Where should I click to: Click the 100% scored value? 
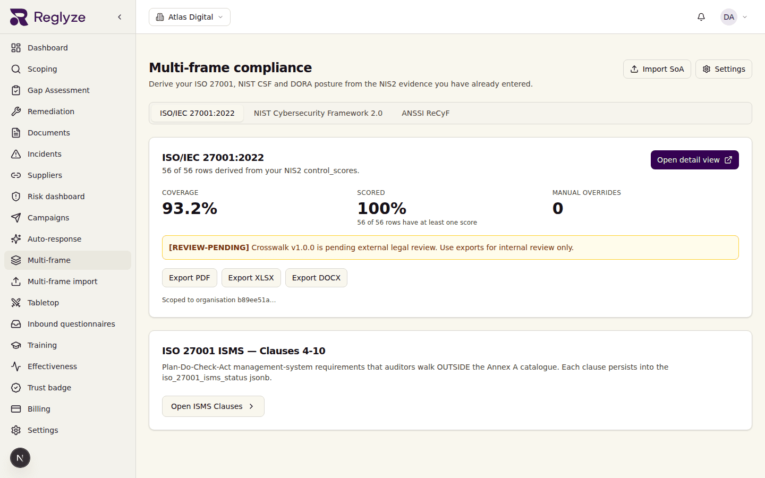pyautogui.click(x=382, y=208)
